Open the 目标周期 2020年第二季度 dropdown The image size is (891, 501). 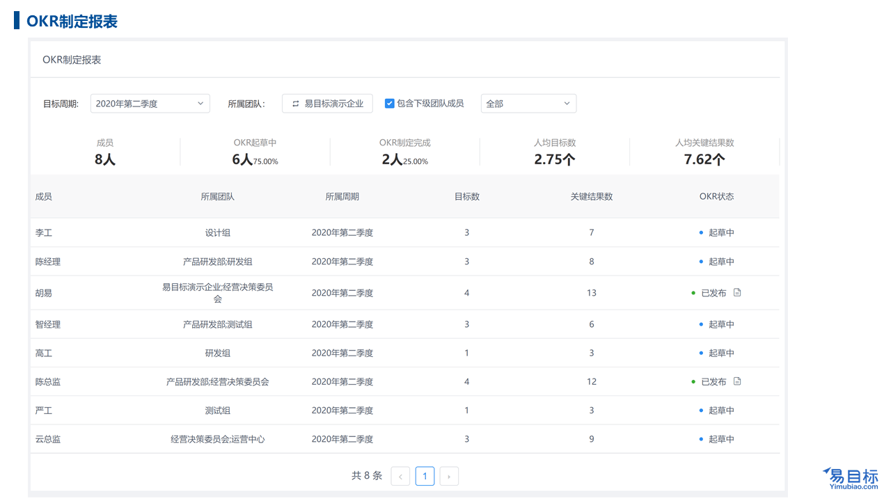pos(150,104)
